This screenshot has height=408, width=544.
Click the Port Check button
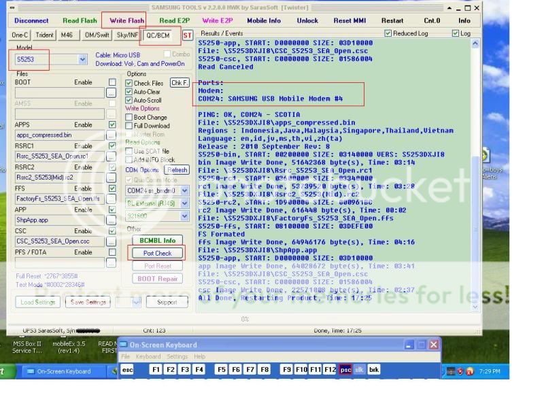(158, 253)
